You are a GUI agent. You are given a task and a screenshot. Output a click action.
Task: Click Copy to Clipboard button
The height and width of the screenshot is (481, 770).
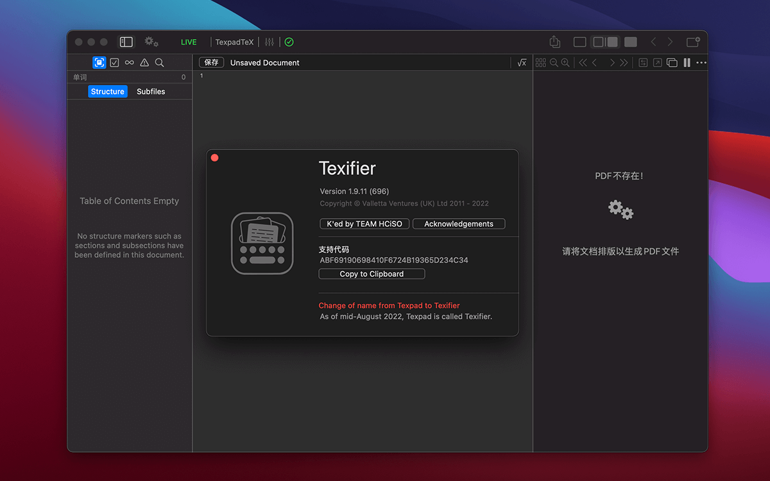372,274
